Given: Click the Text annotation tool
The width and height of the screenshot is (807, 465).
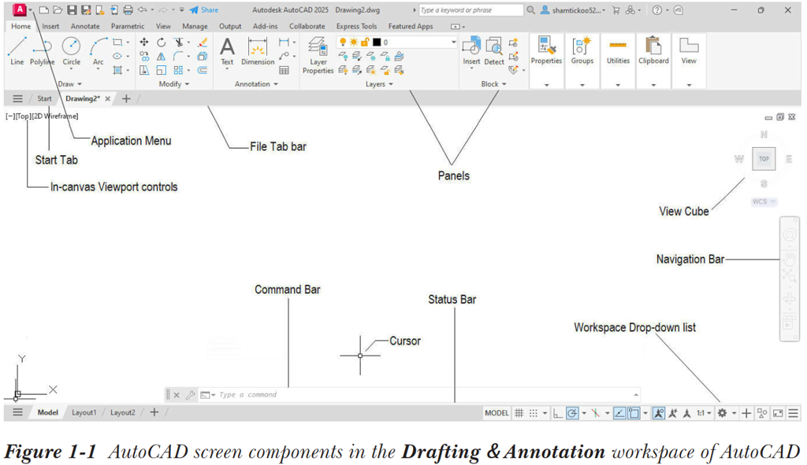Looking at the screenshot, I should point(227,51).
